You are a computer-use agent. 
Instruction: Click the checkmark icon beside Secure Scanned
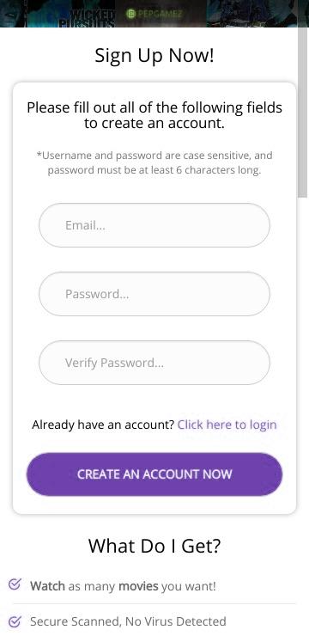[x=15, y=621]
